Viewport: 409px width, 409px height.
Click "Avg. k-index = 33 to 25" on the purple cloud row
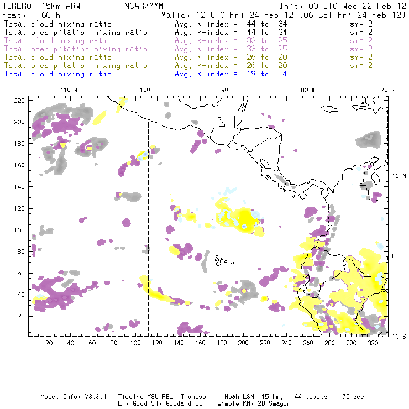pos(231,41)
